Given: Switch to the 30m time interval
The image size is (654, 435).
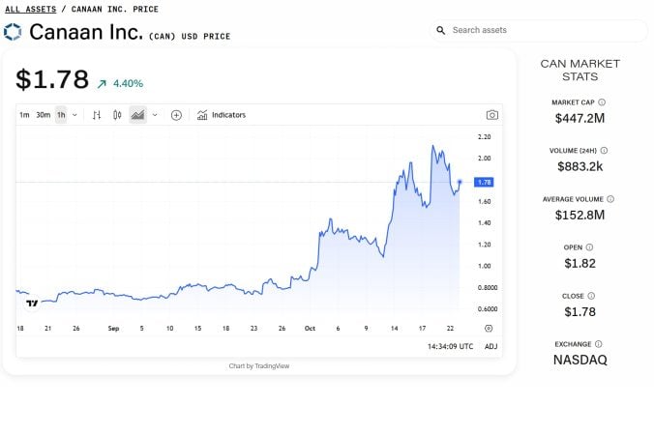Looking at the screenshot, I should 43,115.
